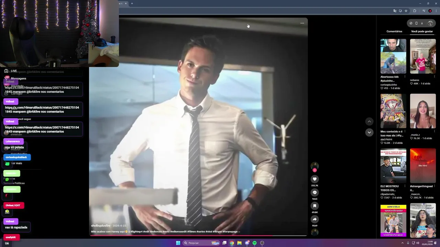The height and width of the screenshot is (247, 440).
Task: Click the LIVE indicator in stream overlay
Action: [14, 71]
